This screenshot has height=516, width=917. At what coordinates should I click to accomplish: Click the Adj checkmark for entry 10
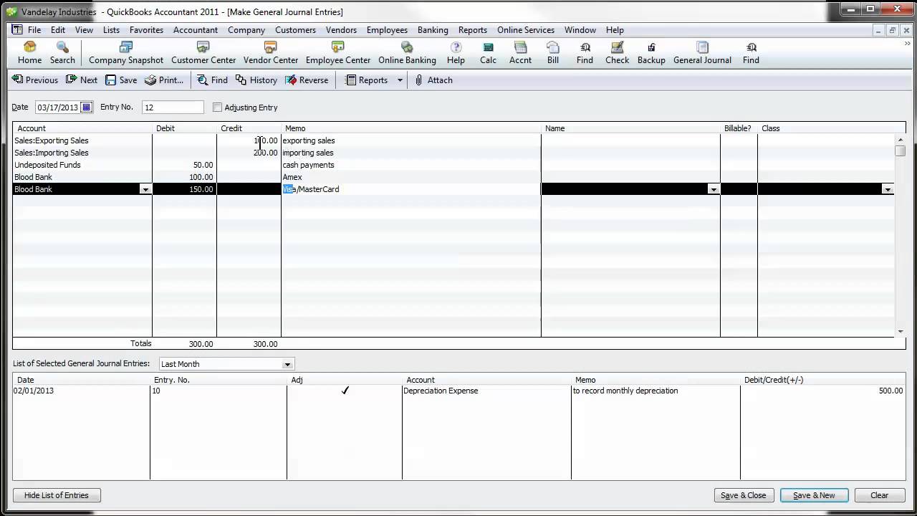(x=345, y=391)
